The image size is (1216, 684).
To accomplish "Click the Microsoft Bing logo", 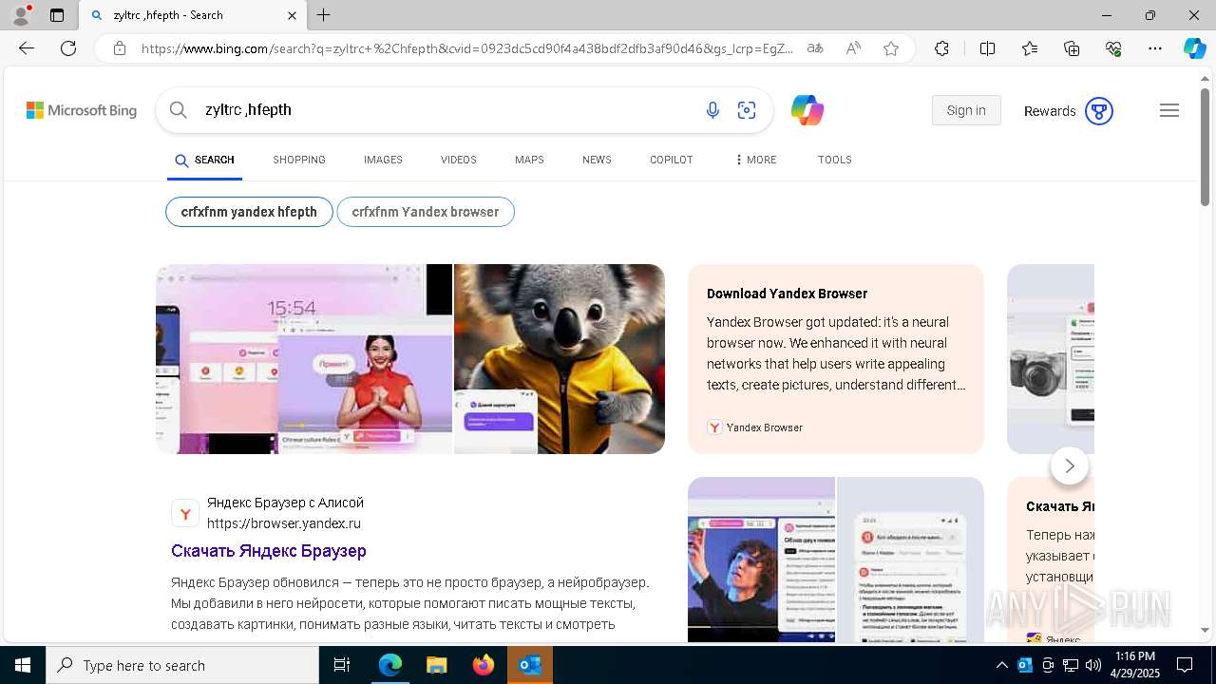I will 82,110.
